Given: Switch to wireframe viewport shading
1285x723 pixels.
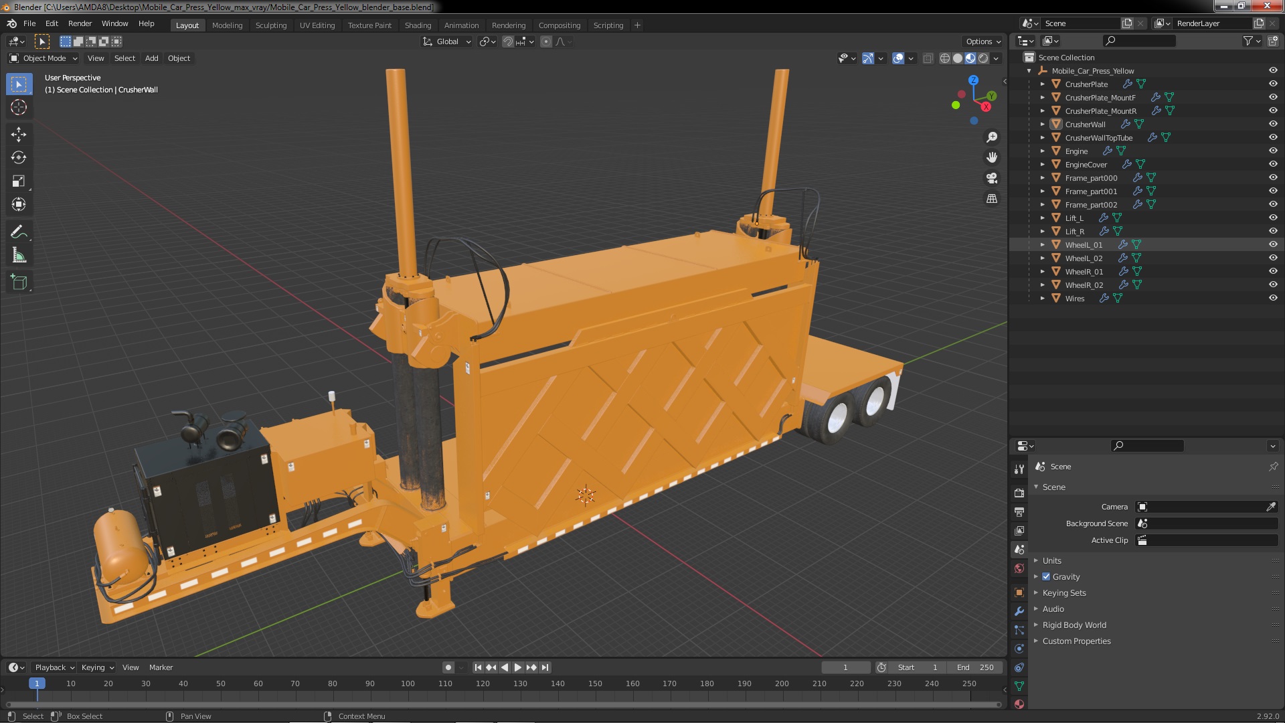Looking at the screenshot, I should [x=945, y=58].
